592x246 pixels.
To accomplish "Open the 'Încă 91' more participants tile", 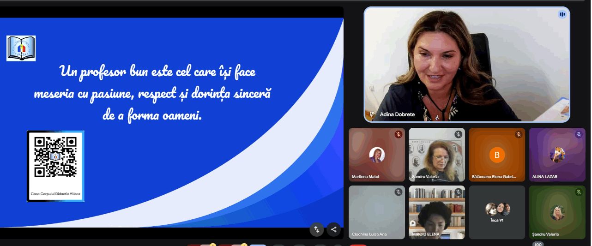I will 497,212.
